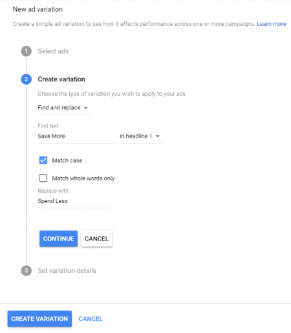Screen dimensions: 291x333
Task: Open the Learn more link
Action: [x=272, y=24]
